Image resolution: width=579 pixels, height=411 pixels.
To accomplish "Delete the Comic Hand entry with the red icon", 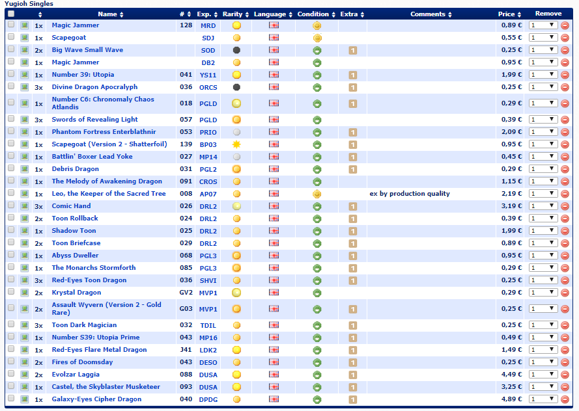I will click(565, 206).
